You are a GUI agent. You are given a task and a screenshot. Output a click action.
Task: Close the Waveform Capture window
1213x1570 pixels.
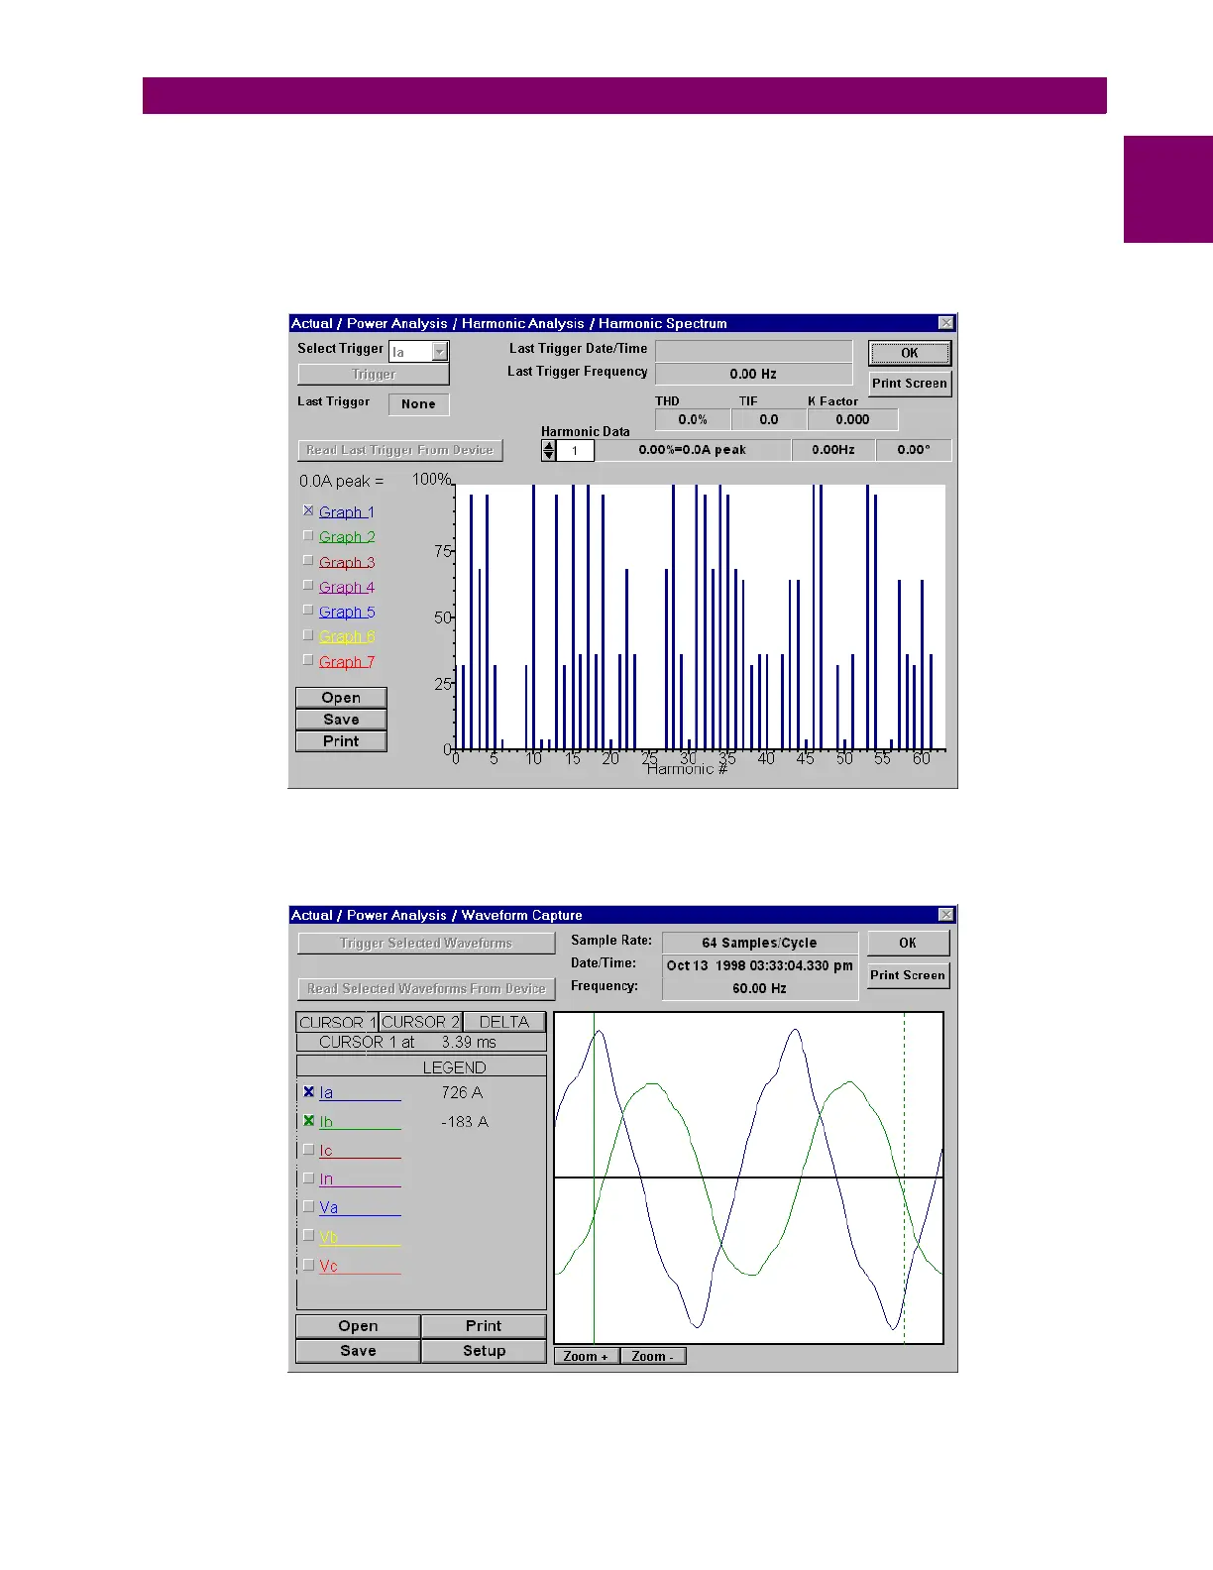pyautogui.click(x=945, y=915)
